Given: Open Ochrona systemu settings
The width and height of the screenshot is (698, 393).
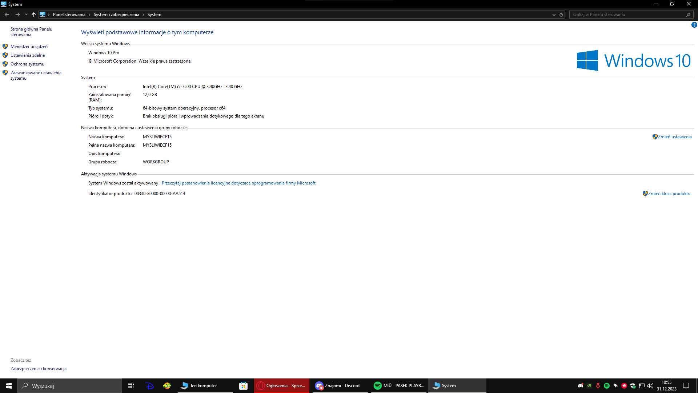Looking at the screenshot, I should (x=27, y=64).
